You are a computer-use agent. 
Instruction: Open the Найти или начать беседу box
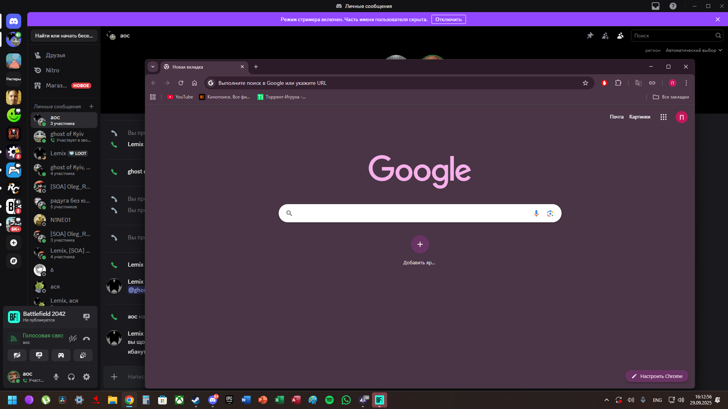64,36
